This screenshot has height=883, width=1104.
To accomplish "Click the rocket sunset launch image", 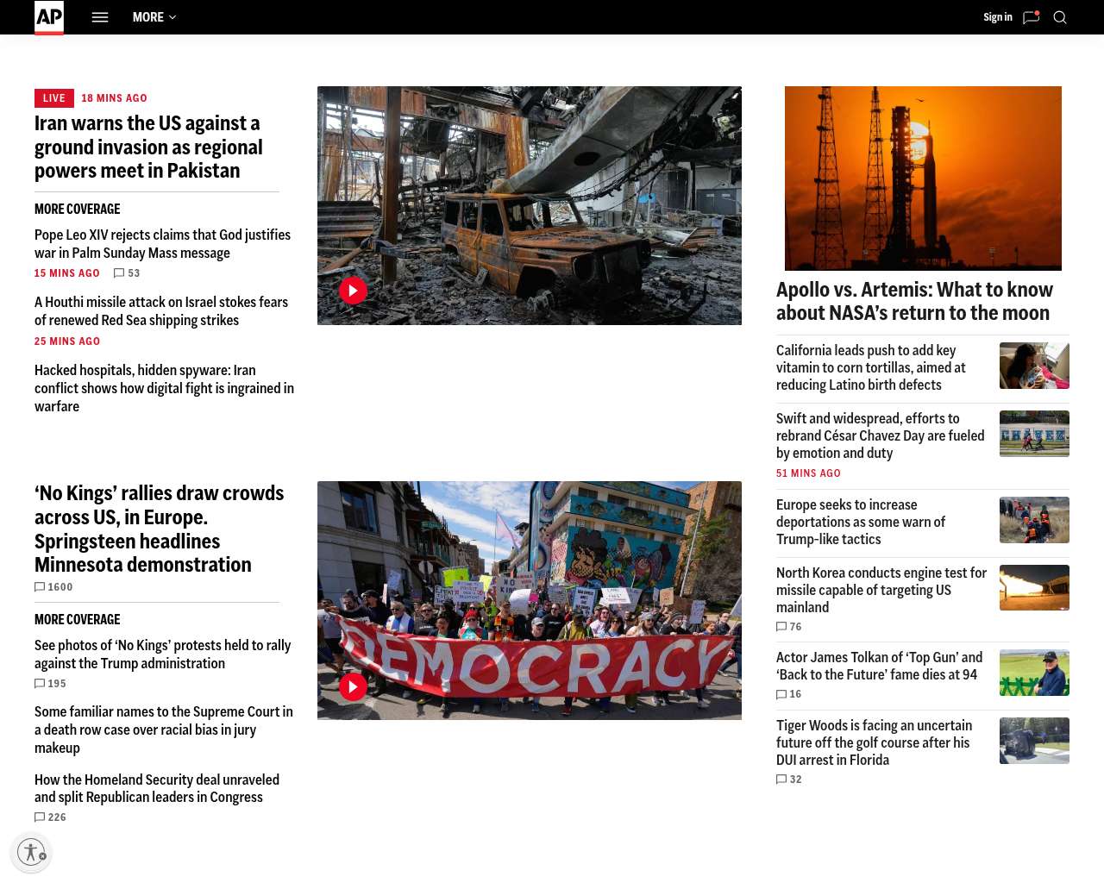I will click(923, 178).
